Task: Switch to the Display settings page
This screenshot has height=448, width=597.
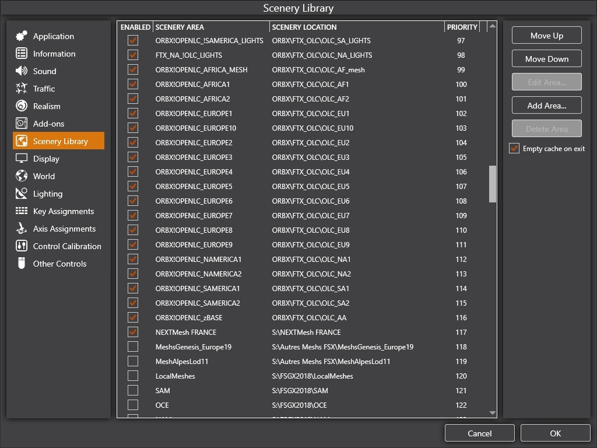Action: coord(59,159)
